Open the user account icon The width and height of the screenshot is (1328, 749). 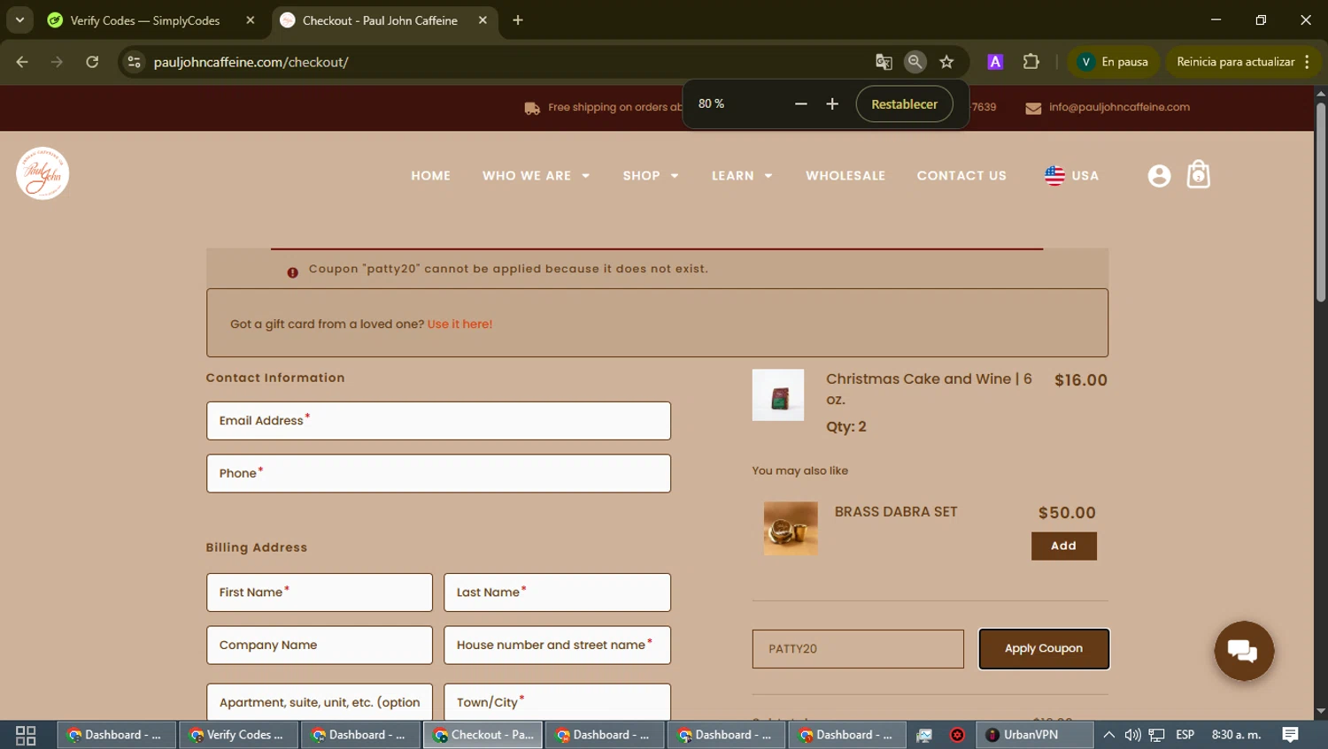[x=1159, y=176]
